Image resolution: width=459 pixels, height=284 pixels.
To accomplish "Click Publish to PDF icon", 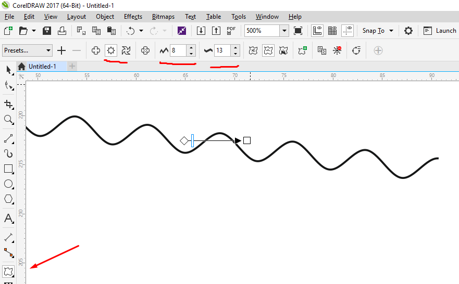I will [231, 31].
